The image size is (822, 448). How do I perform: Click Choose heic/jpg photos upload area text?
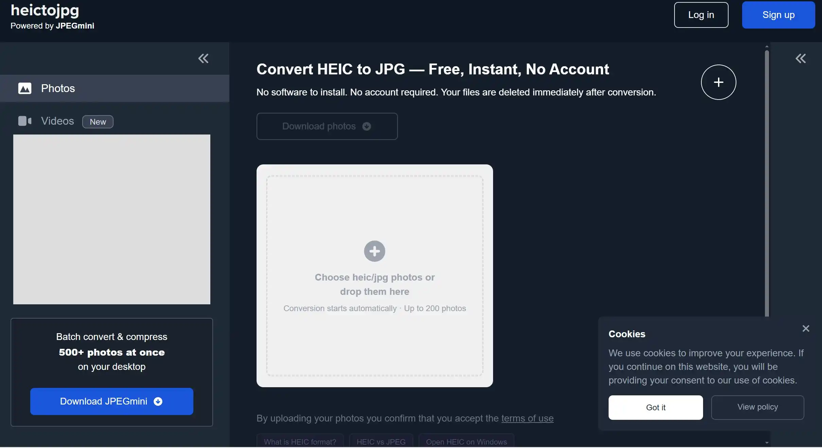(x=374, y=284)
